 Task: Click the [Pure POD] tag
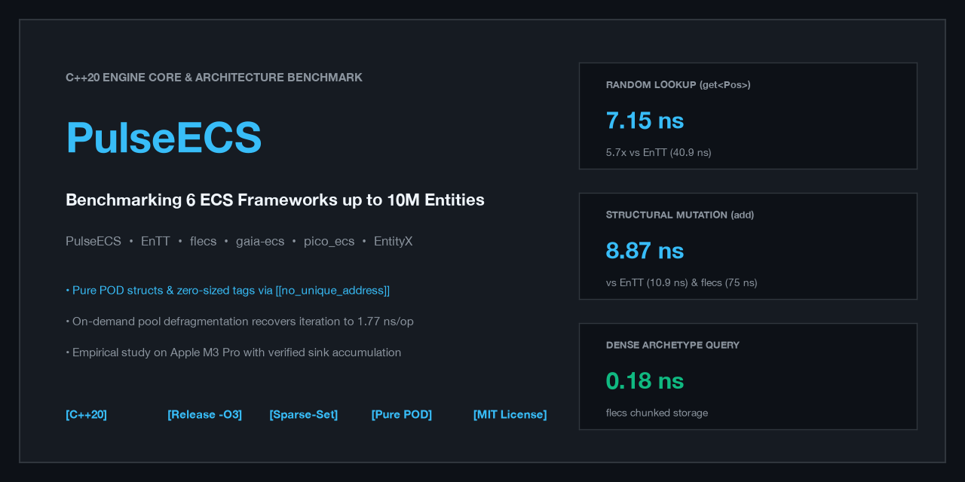[402, 415]
